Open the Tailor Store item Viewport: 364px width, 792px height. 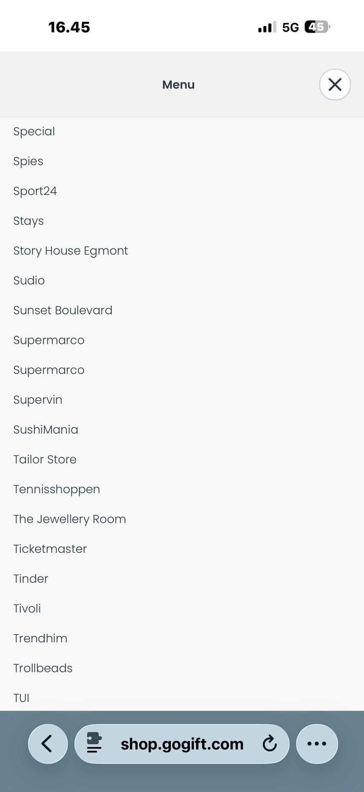[x=45, y=459]
